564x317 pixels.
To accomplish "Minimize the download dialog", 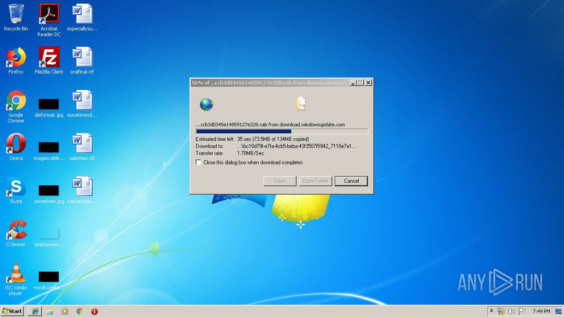I will (x=353, y=83).
